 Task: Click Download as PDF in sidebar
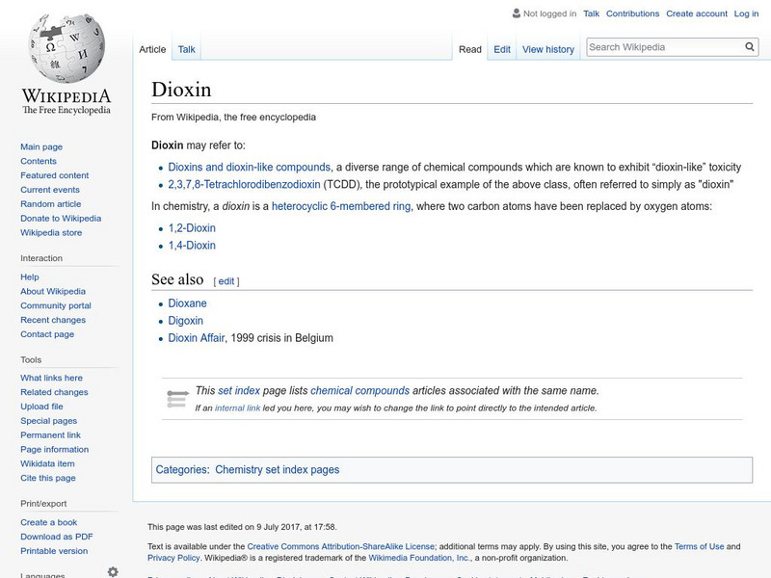(x=57, y=537)
